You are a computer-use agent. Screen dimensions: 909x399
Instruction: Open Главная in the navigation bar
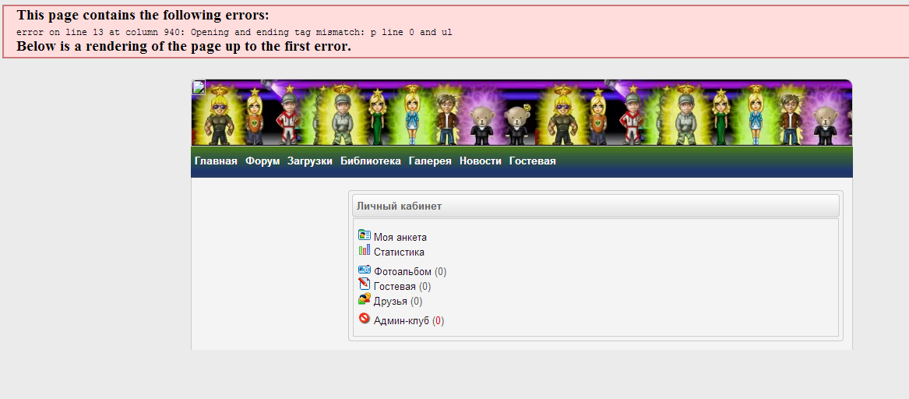click(x=216, y=161)
